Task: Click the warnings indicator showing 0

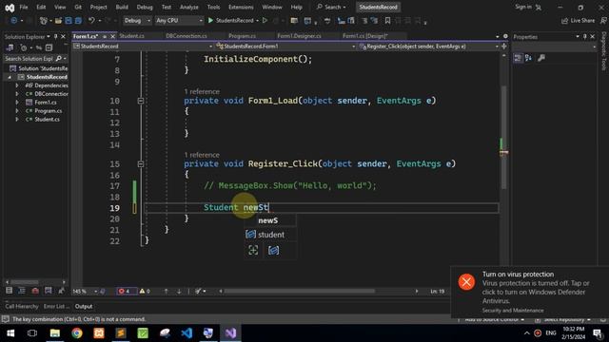Action: click(145, 291)
